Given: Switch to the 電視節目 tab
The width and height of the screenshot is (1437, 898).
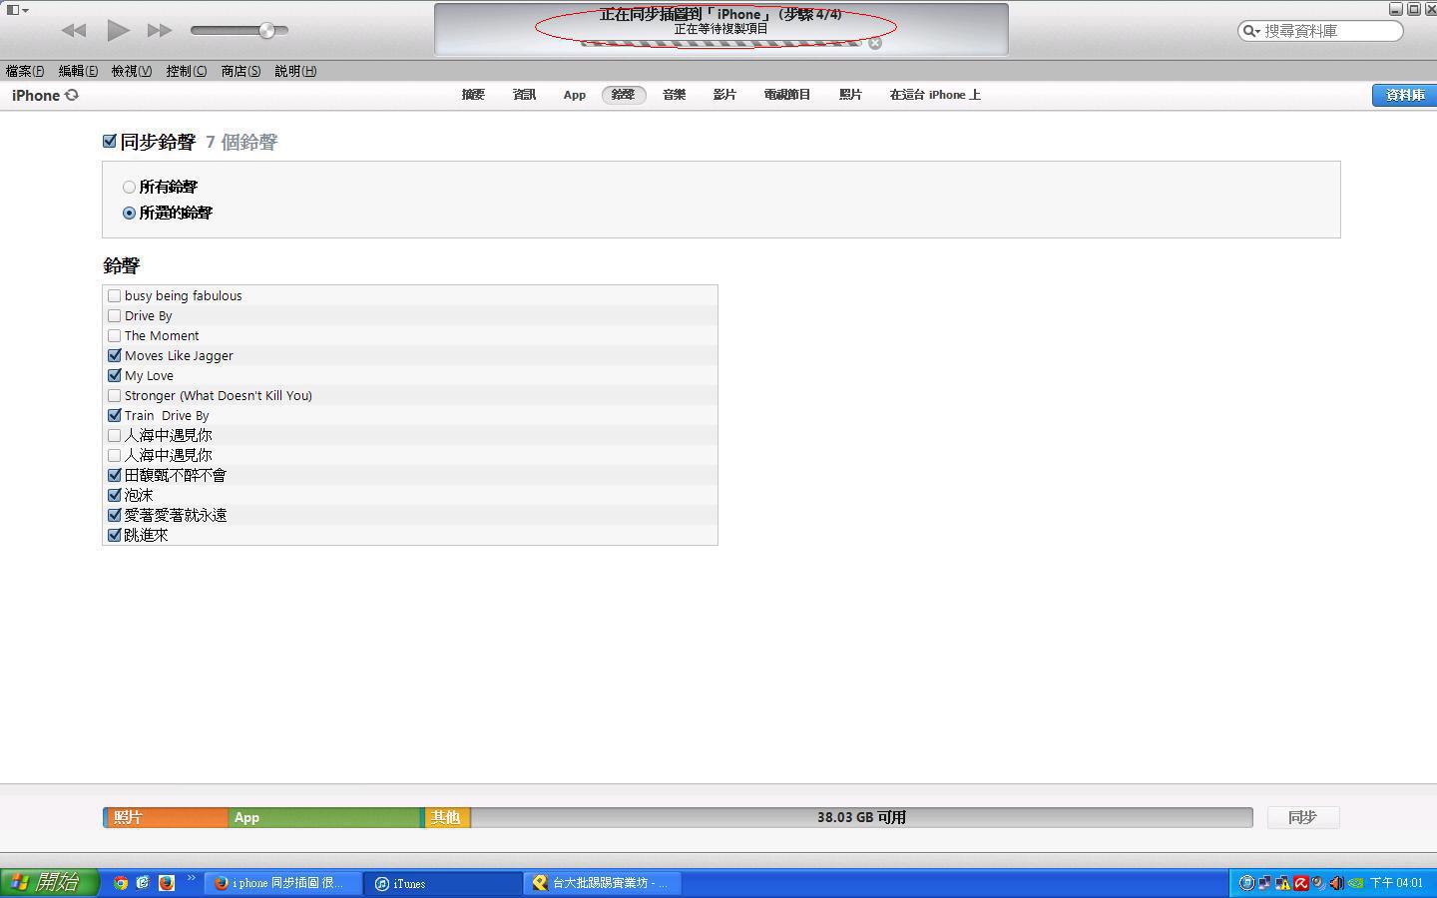Looking at the screenshot, I should [787, 95].
